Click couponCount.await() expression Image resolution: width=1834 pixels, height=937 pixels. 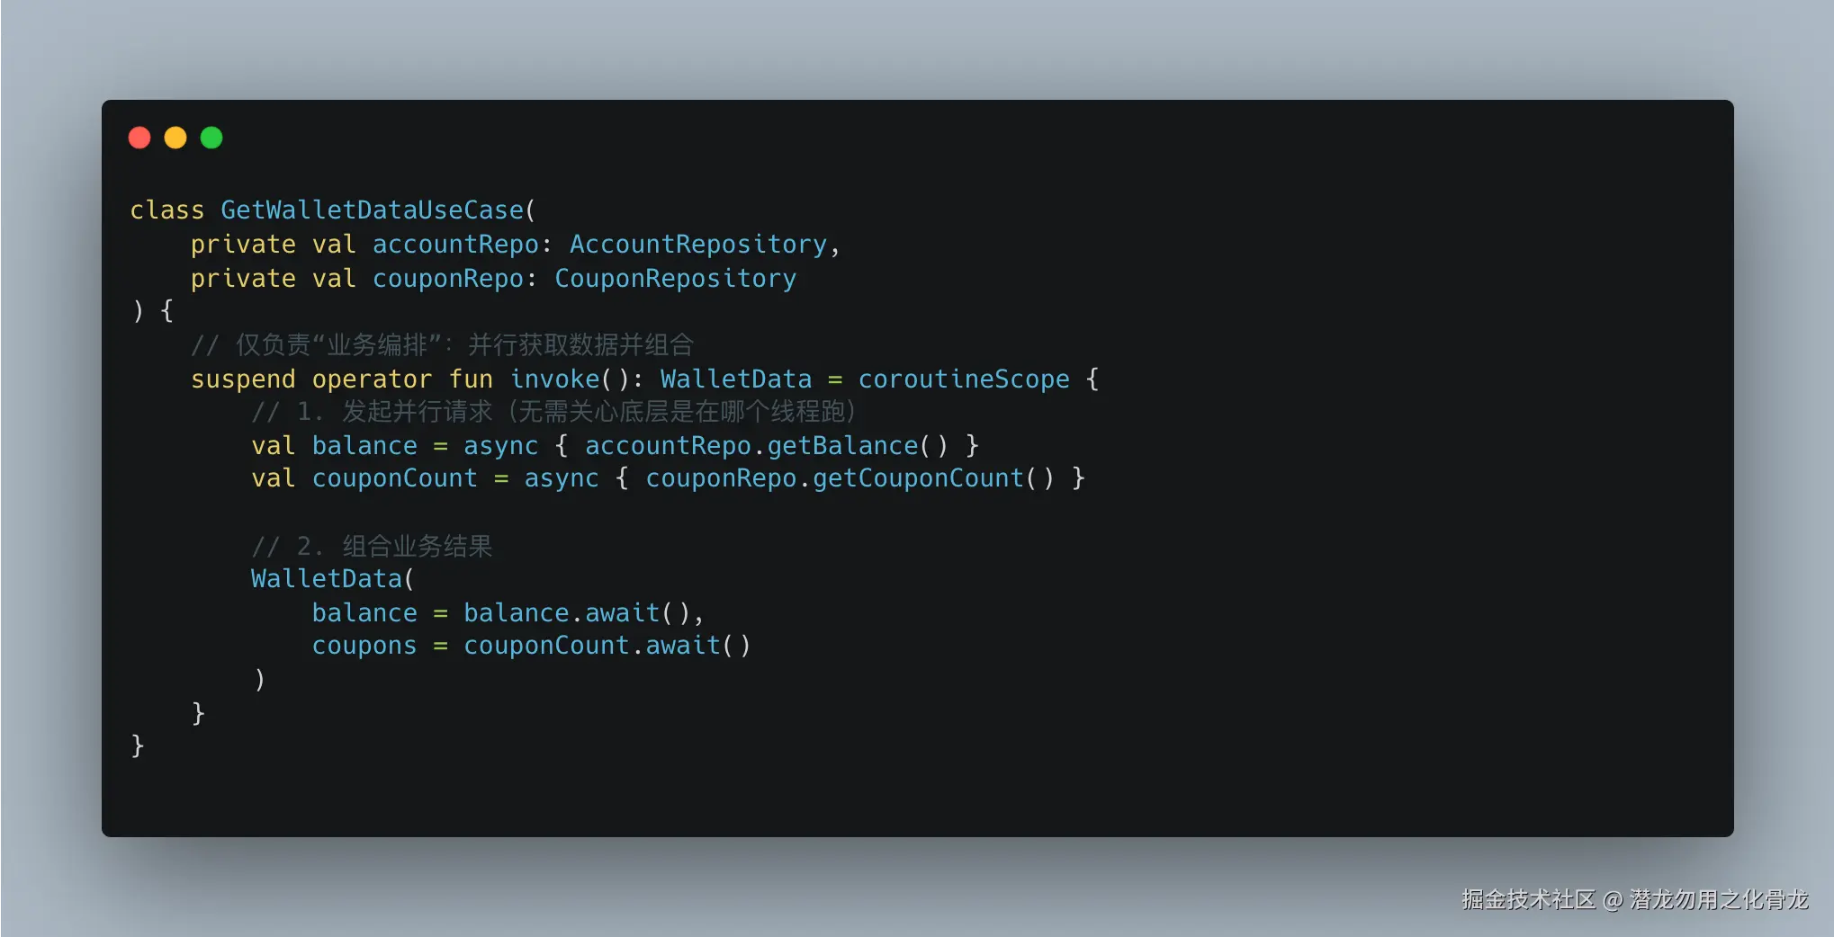(x=607, y=645)
